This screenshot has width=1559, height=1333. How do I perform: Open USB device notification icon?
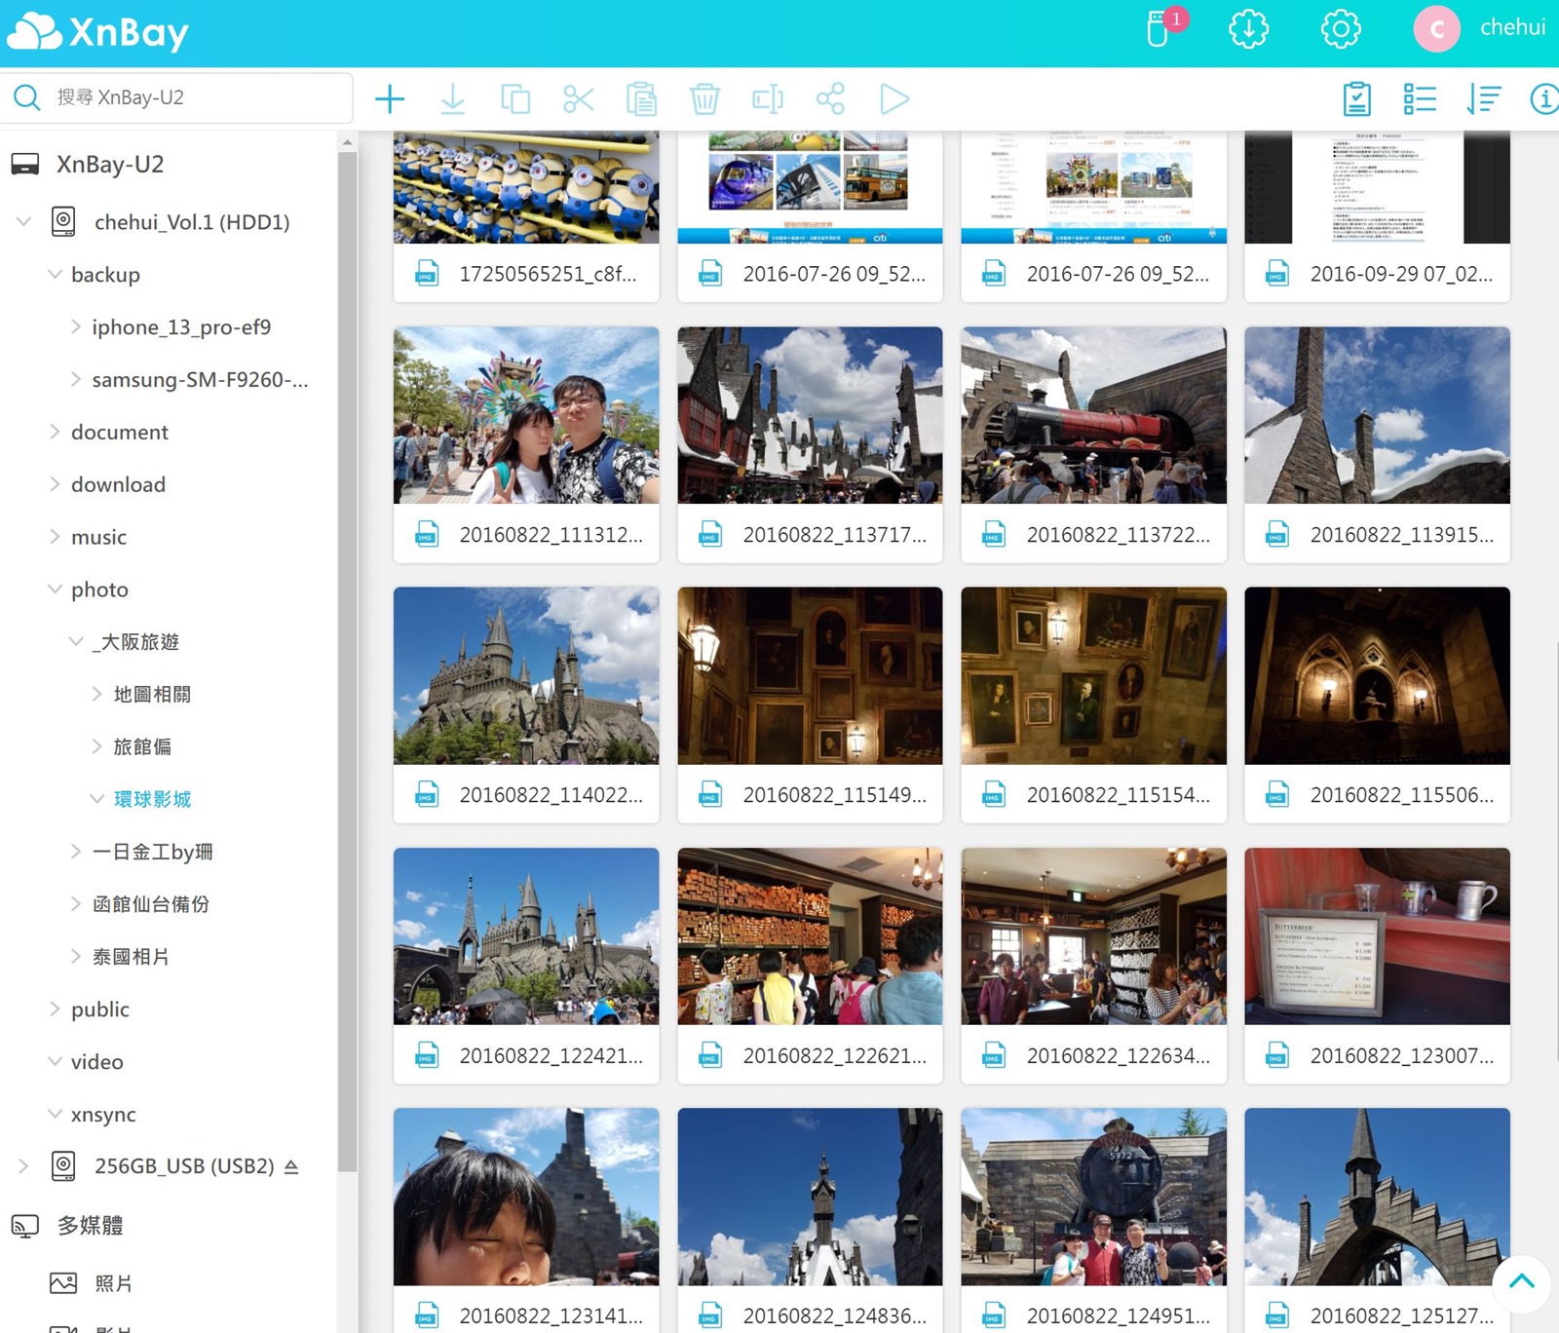point(1159,29)
